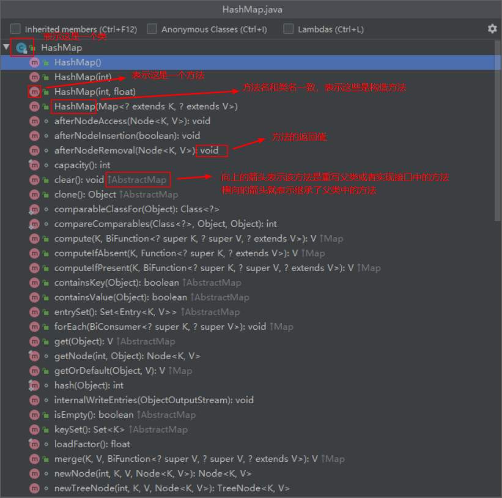
Task: Toggle Anonymous Classes checkbox
Action: (152, 29)
